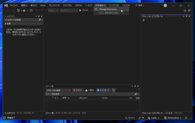Open the デバッグ(D) menu

click(x=67, y=5)
